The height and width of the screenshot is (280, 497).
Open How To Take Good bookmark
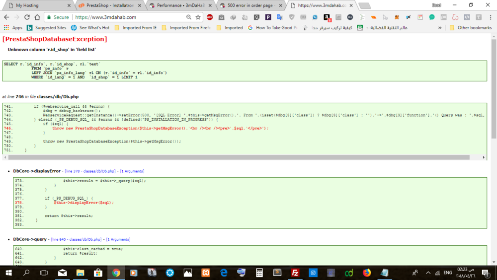272,28
